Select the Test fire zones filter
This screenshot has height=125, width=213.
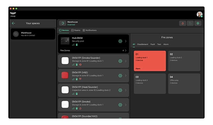pos(159,44)
